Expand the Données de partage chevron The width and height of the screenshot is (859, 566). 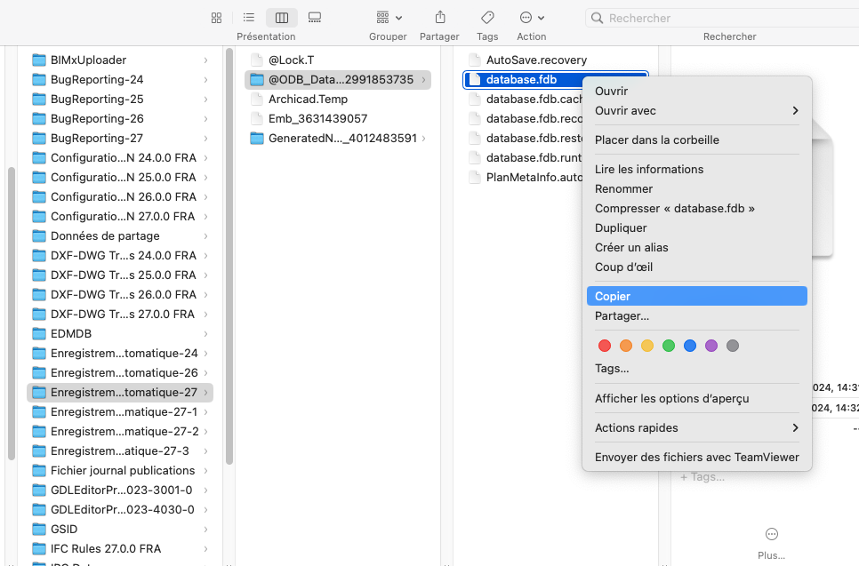(x=205, y=236)
